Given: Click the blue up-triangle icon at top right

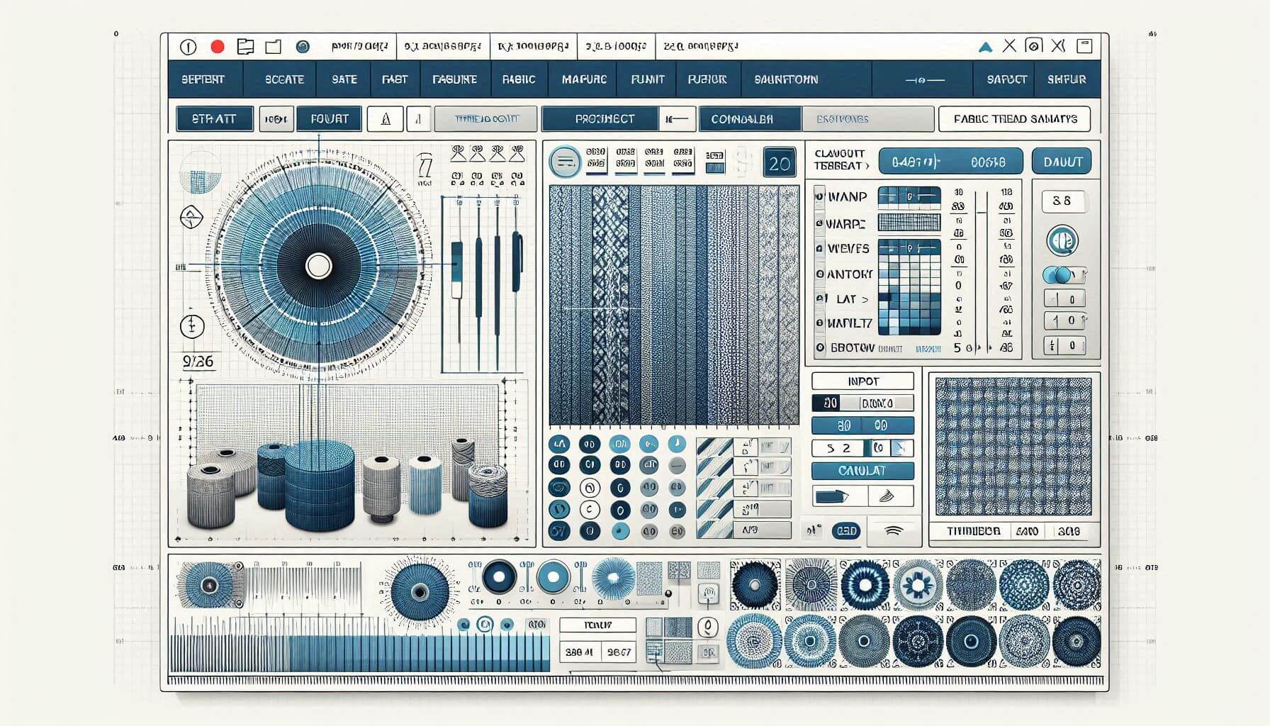Looking at the screenshot, I should [985, 47].
